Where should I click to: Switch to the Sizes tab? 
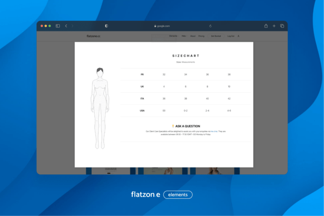[x=179, y=62]
